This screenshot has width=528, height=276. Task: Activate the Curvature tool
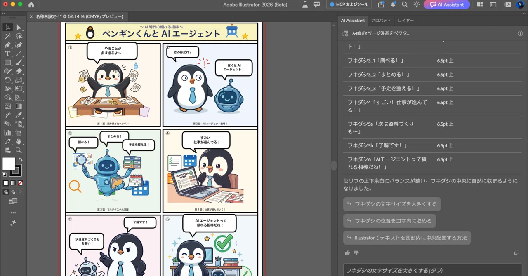click(x=19, y=45)
